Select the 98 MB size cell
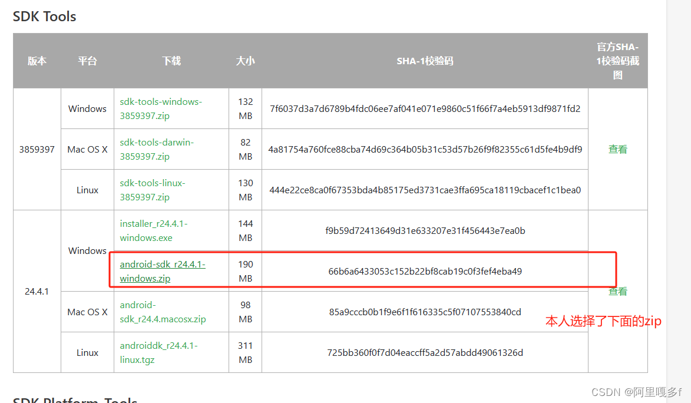Image resolution: width=691 pixels, height=403 pixels. pyautogui.click(x=246, y=312)
